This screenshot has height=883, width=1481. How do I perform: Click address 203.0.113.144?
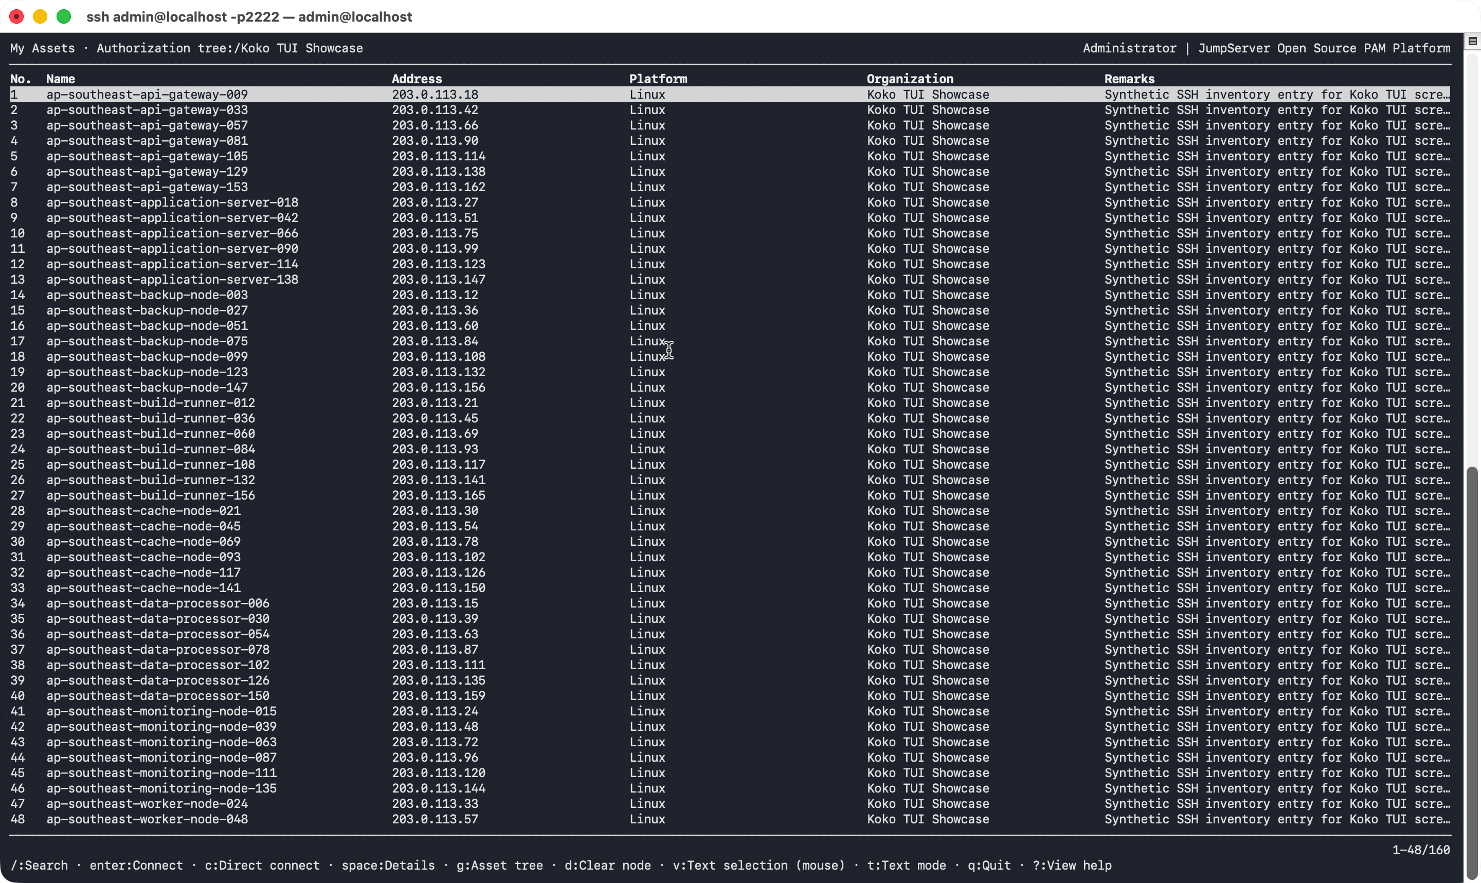click(439, 788)
